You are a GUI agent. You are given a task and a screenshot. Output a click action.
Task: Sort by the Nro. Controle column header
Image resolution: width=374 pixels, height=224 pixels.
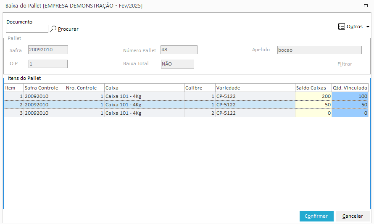coord(84,88)
